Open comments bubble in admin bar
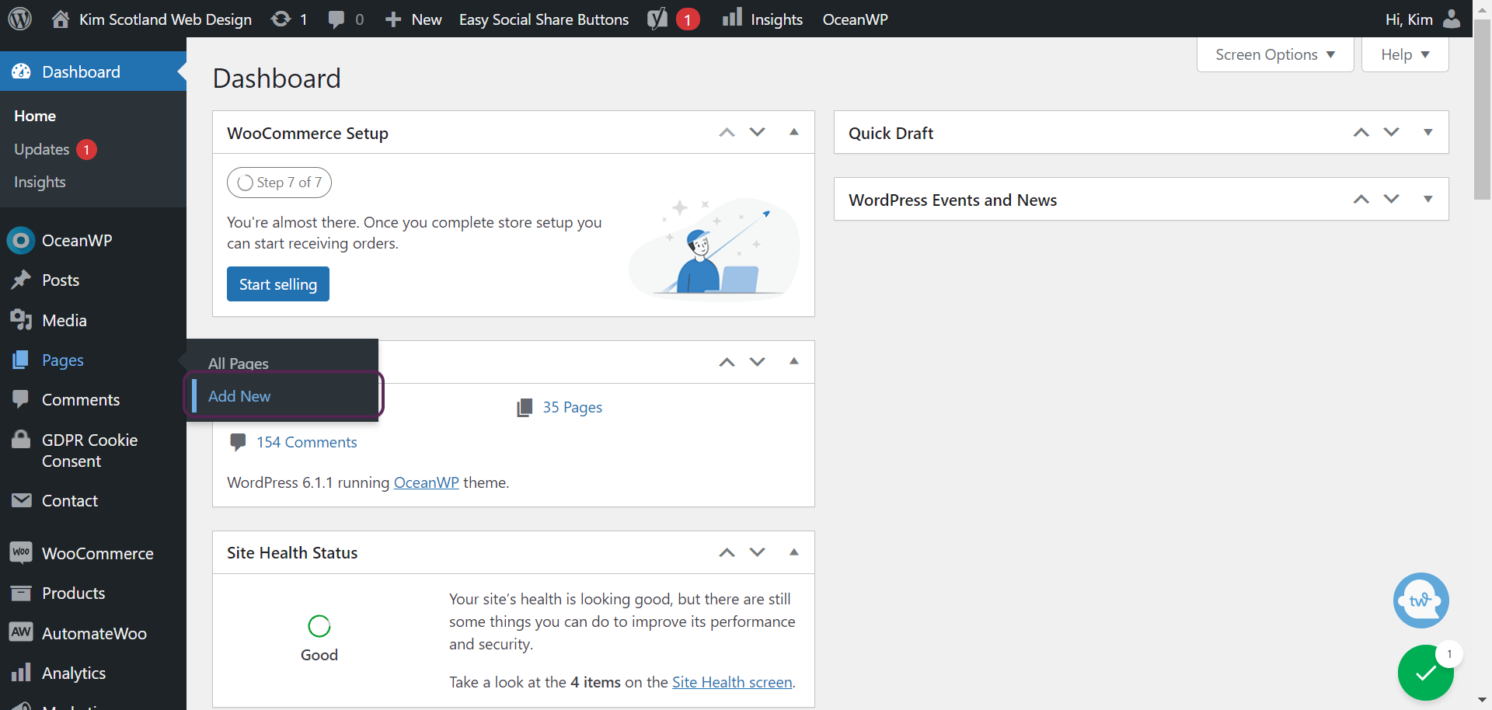This screenshot has height=710, width=1492. 346,19
